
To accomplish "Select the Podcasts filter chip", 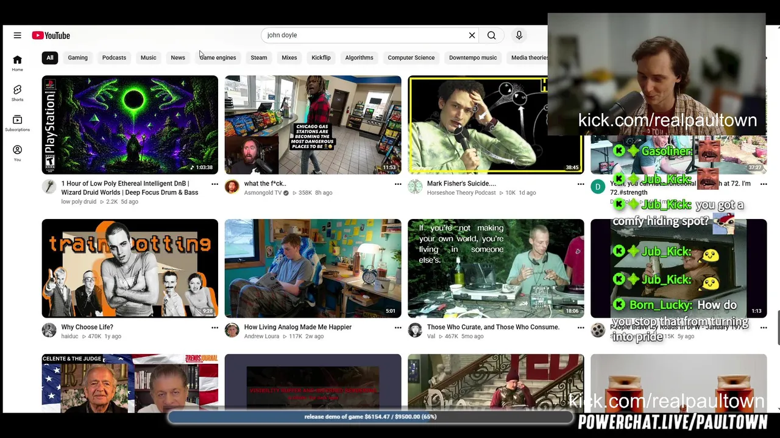I will tap(114, 58).
